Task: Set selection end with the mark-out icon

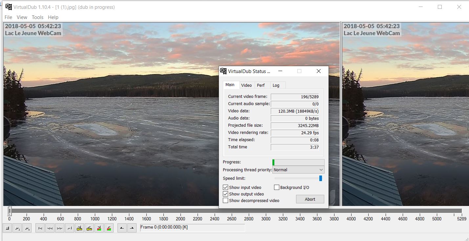Action: 132,228
